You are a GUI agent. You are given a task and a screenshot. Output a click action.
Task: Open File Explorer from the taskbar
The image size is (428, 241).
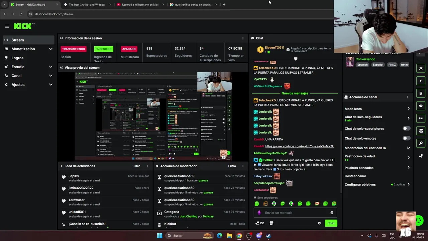pyautogui.click(x=229, y=236)
